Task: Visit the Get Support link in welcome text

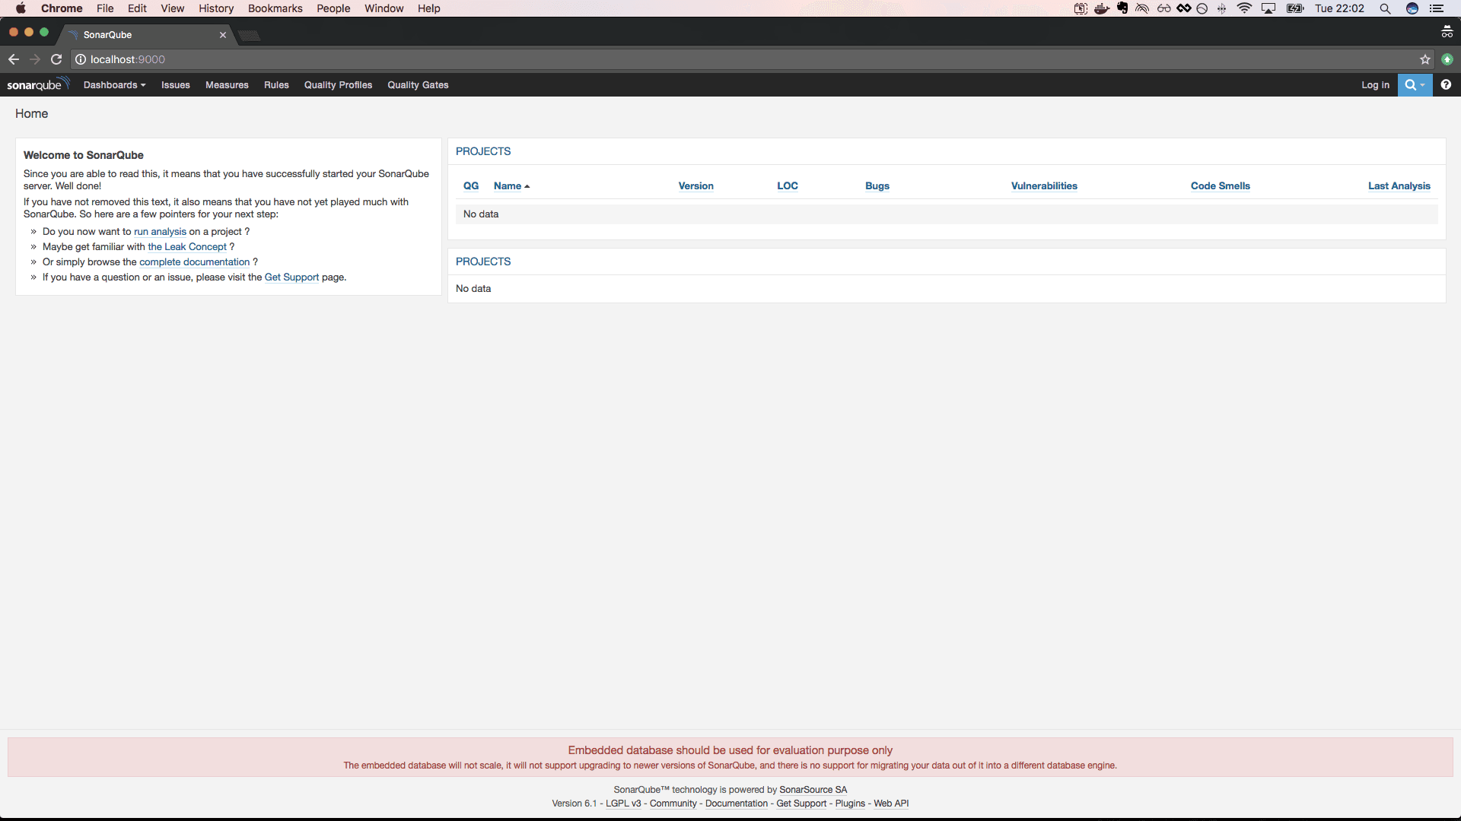Action: pyautogui.click(x=291, y=277)
